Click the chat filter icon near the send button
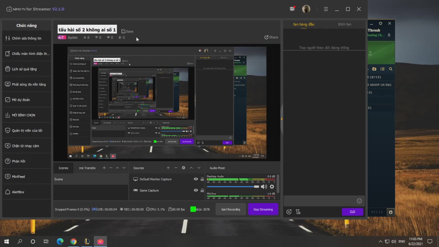This screenshot has height=247, width=439. tap(298, 212)
